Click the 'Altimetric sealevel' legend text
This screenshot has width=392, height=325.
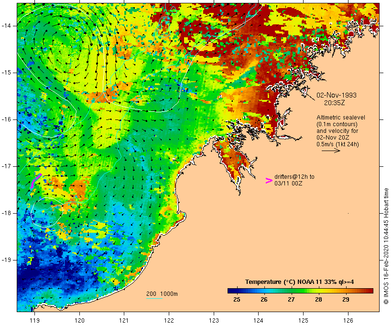pyautogui.click(x=341, y=118)
